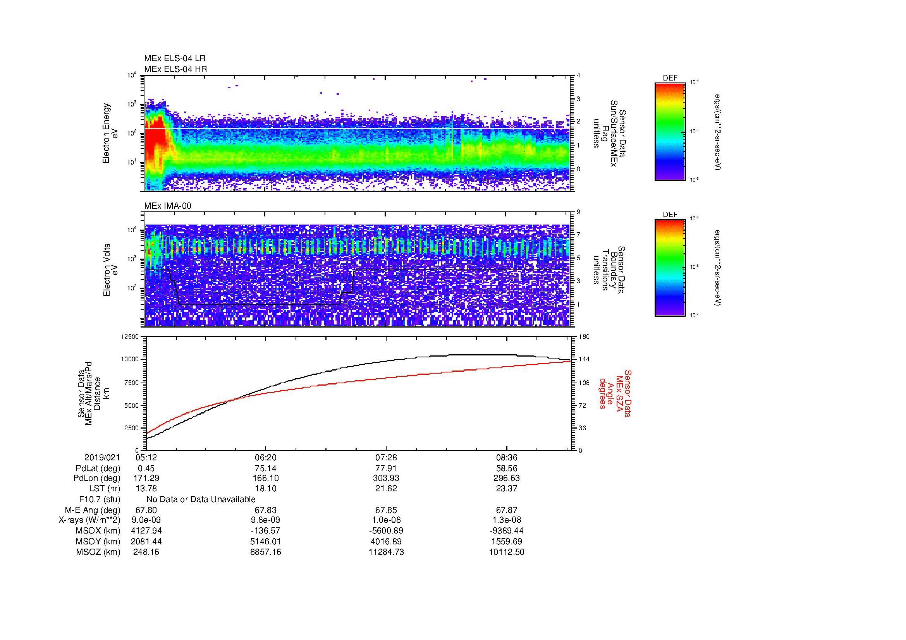
Task: Click the ELS color bar units label
Action: pos(718,132)
